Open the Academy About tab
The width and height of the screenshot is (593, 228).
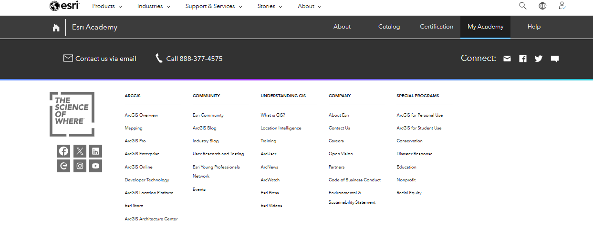click(x=342, y=27)
